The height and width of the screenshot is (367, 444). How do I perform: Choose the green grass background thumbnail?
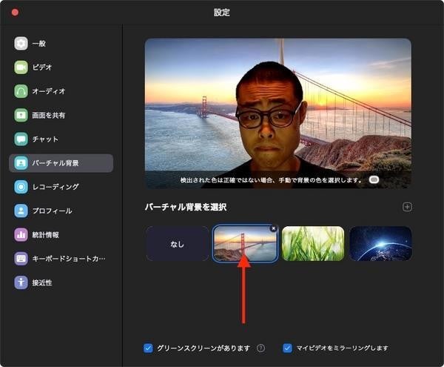tap(313, 244)
